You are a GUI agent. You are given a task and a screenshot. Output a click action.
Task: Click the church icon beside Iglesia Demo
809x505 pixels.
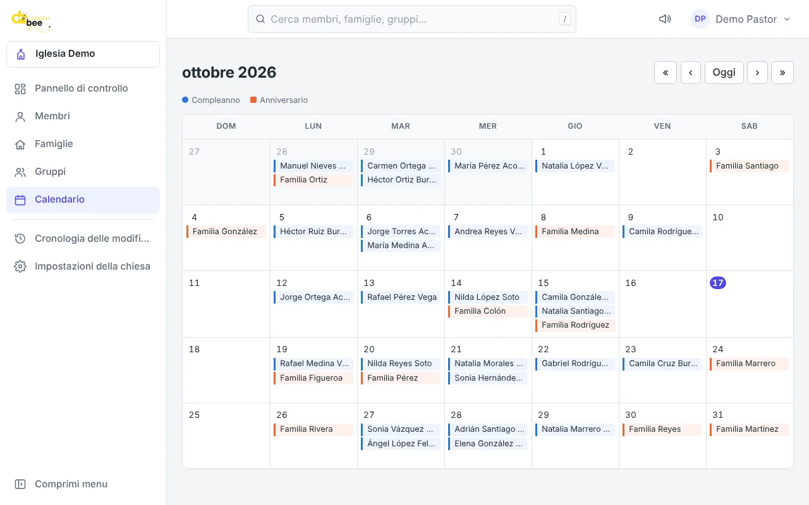click(21, 54)
